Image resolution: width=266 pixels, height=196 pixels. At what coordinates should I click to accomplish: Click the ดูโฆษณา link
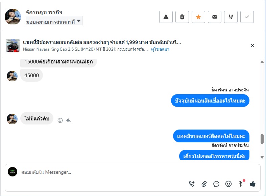pos(160,49)
